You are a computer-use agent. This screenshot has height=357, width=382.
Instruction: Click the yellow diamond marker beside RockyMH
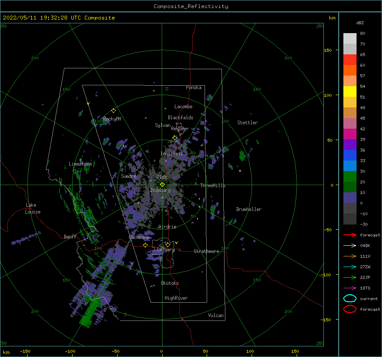pyautogui.click(x=113, y=111)
